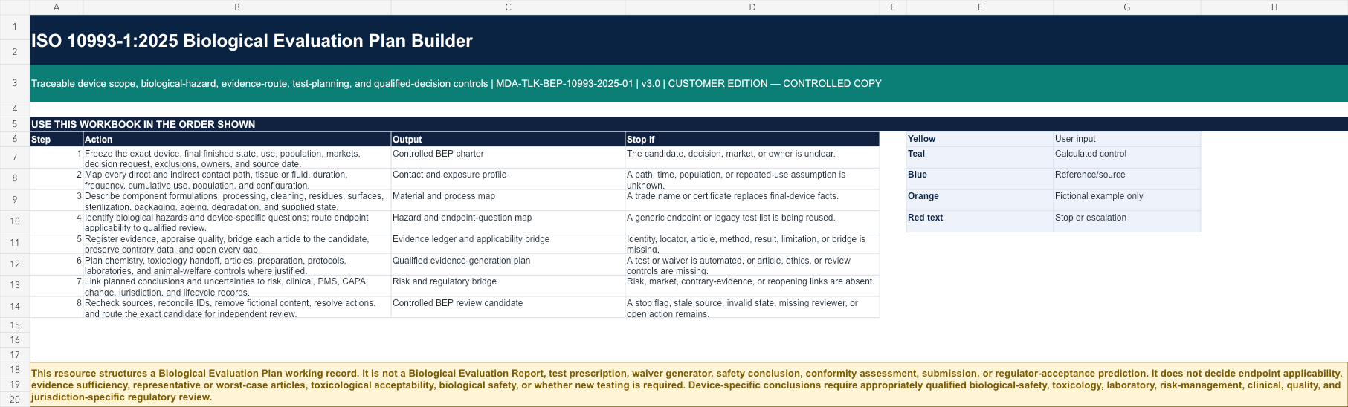The height and width of the screenshot is (407, 1348).
Task: Select cell 'Evidence ledger and applicability bridge'
Action: click(508, 243)
